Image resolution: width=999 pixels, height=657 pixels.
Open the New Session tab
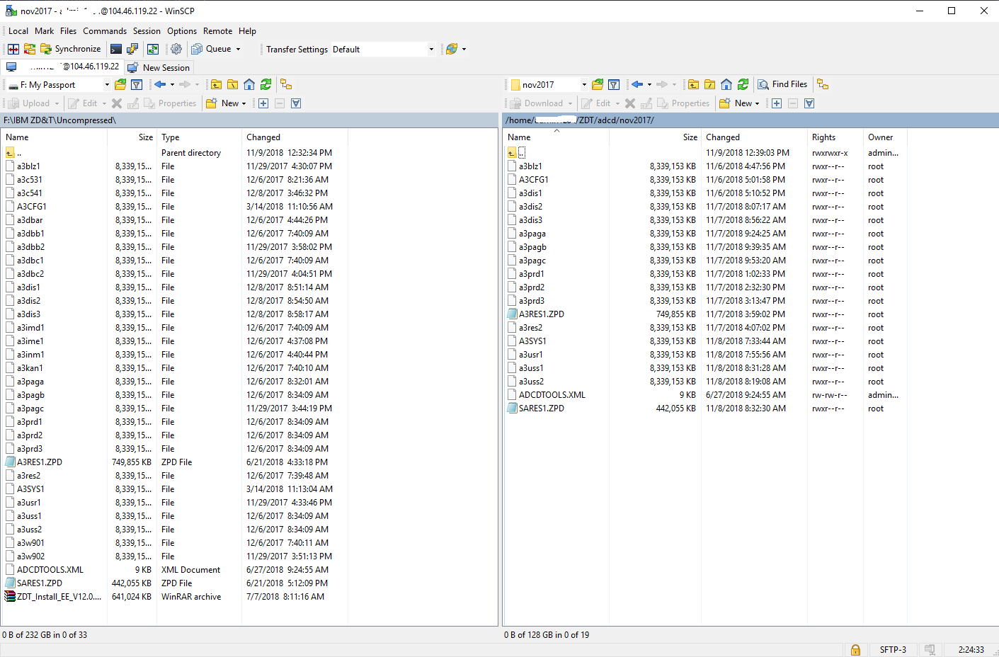pos(159,67)
